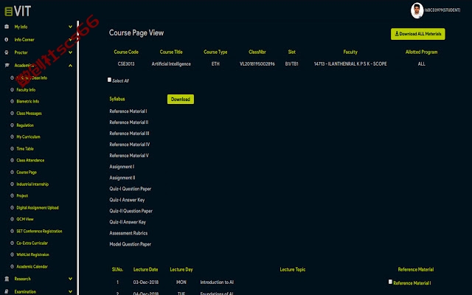The image size is (472, 295).
Task: Click the Introduction to AI lecture topic
Action: (217, 282)
